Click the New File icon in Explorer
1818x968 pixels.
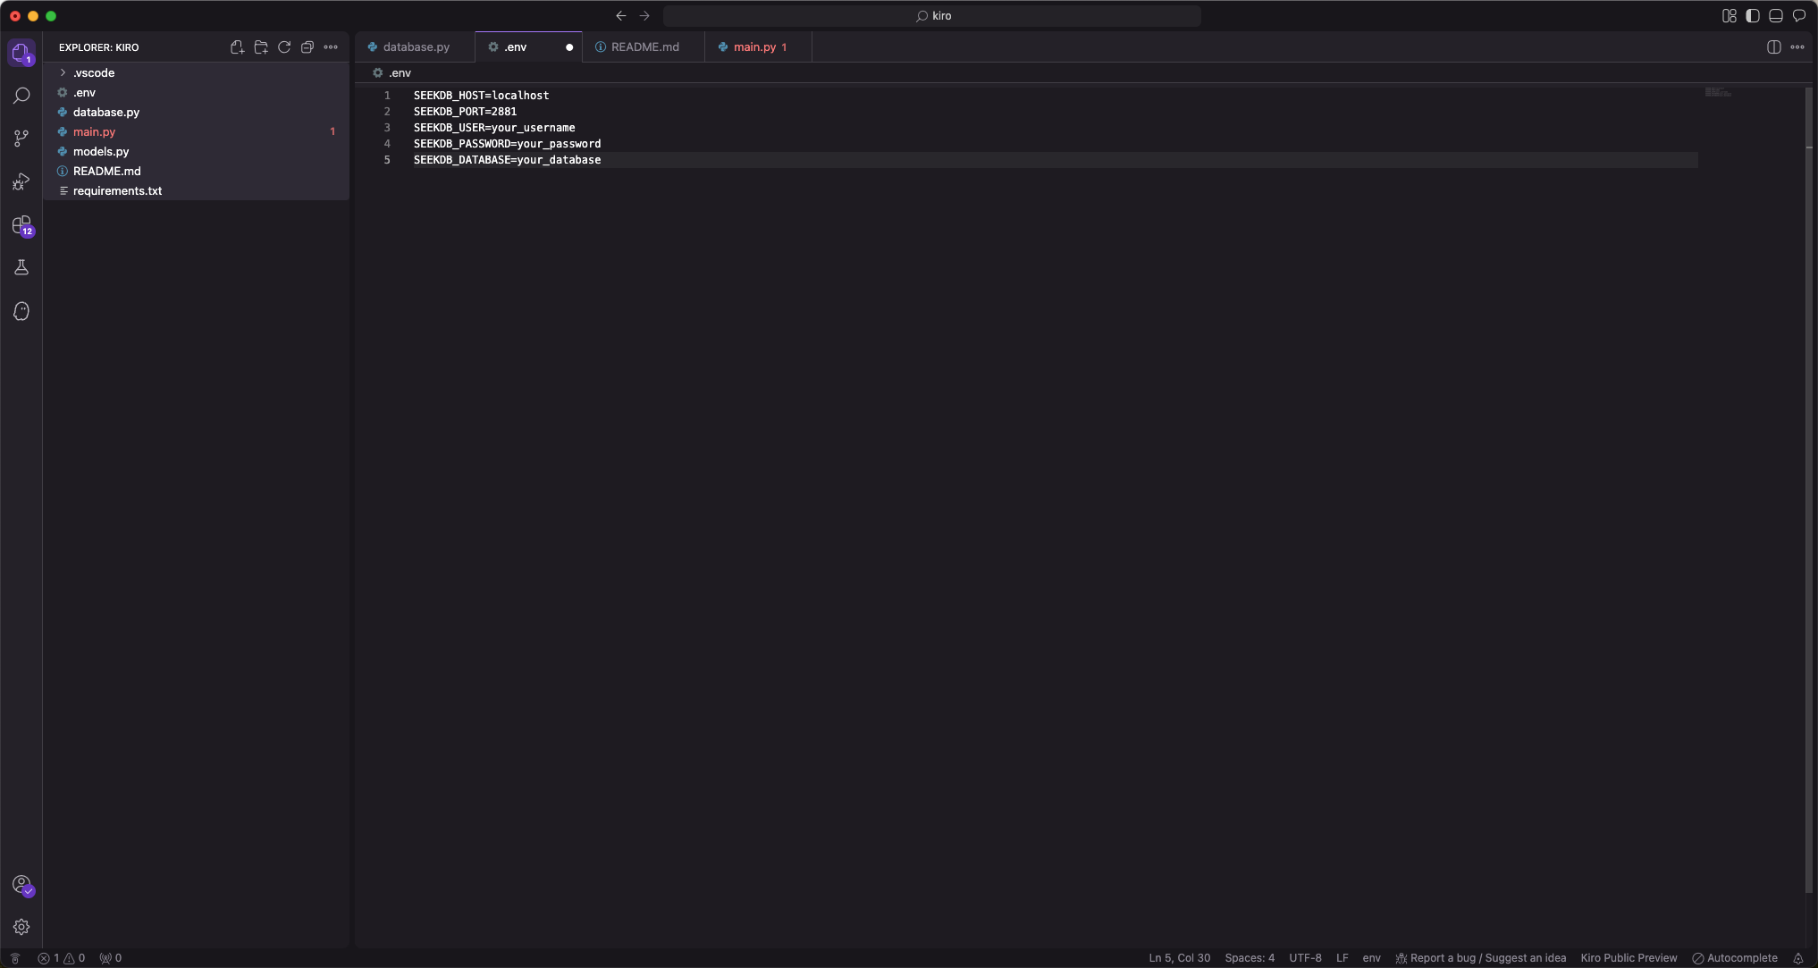coord(237,47)
